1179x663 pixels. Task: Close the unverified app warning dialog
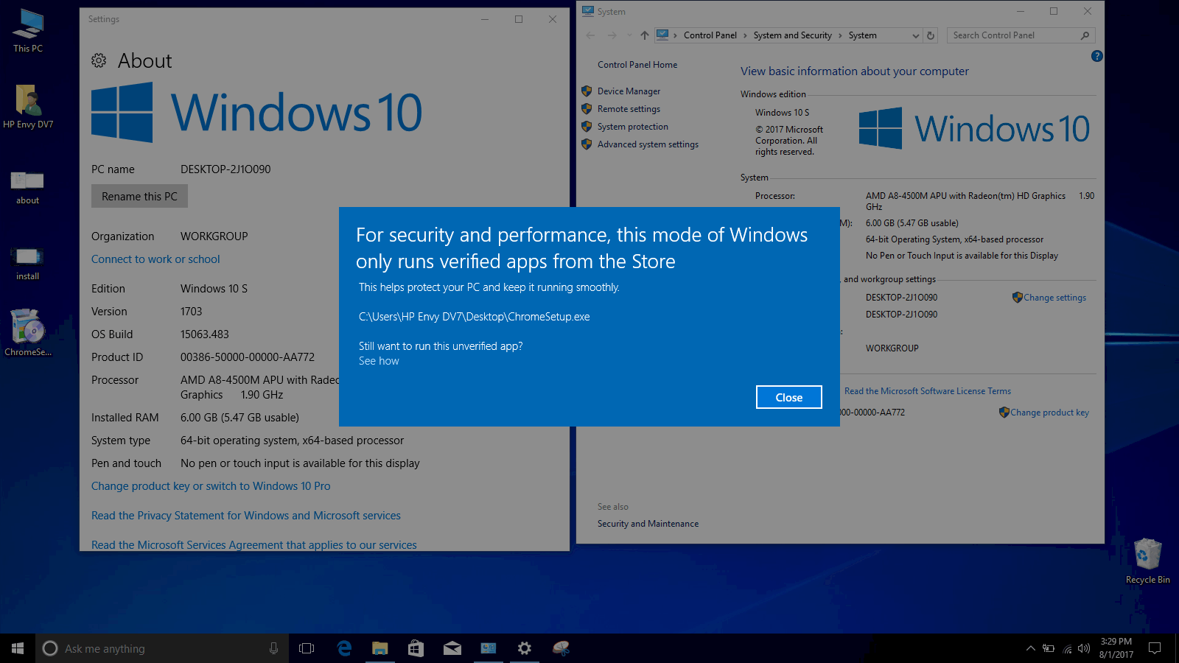pyautogui.click(x=788, y=397)
